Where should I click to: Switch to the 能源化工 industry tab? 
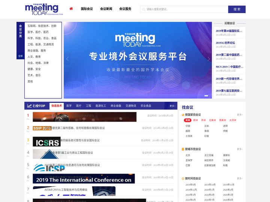click(x=101, y=106)
